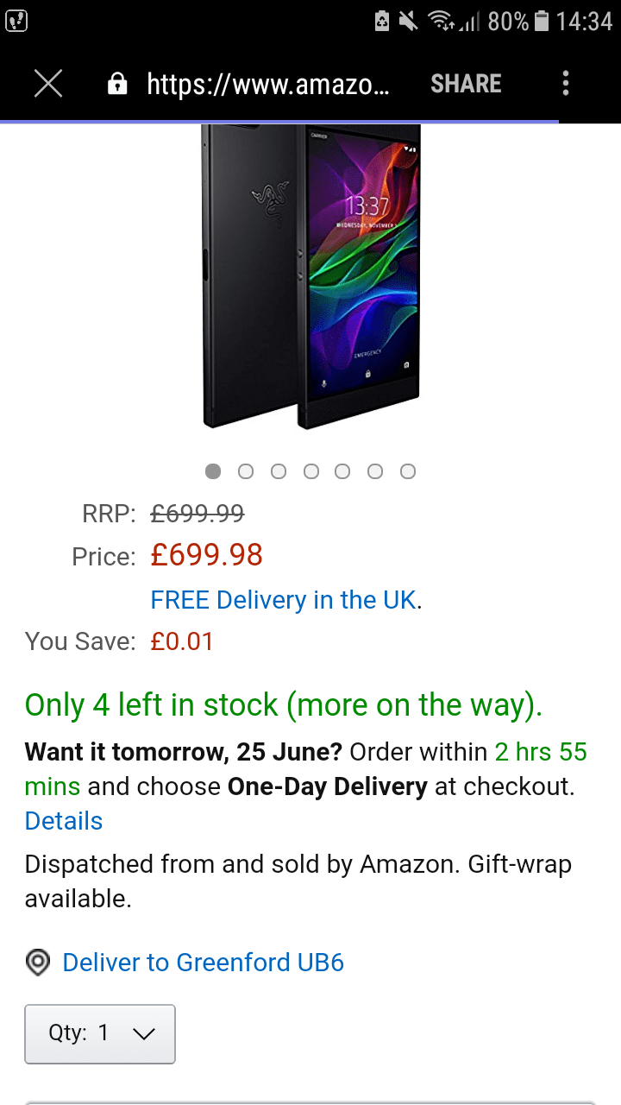Image resolution: width=621 pixels, height=1105 pixels.
Task: Open FREE Delivery in the UK link
Action: (284, 600)
